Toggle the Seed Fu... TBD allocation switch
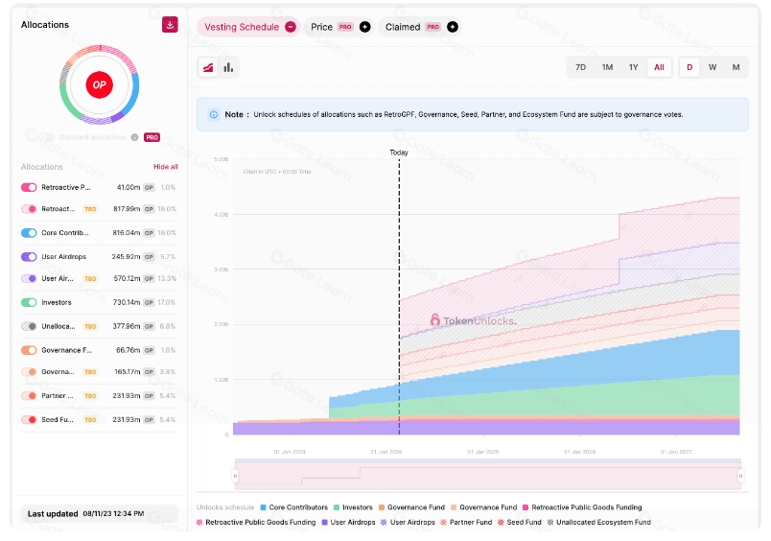Image resolution: width=771 pixels, height=541 pixels. (29, 419)
